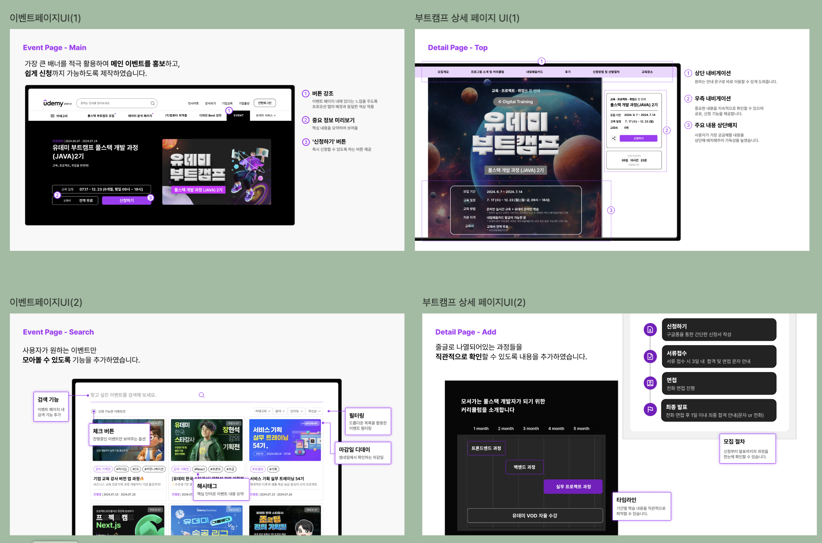Image resolution: width=822 pixels, height=543 pixels.
Task: Click the 최종 발표 step card
Action: click(x=719, y=410)
